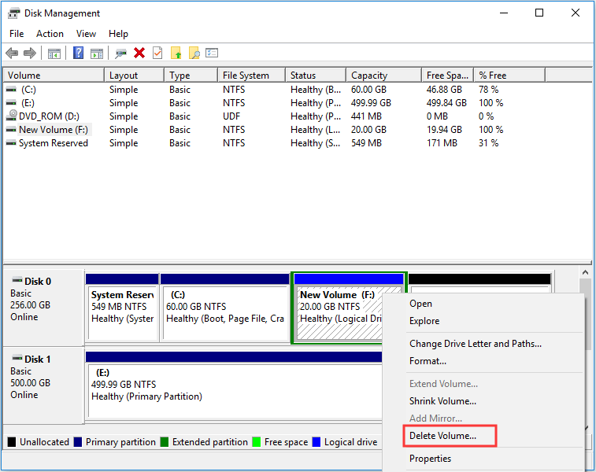This screenshot has height=472, width=596.
Task: Select Change Drive Letter and Paths…
Action: click(475, 344)
